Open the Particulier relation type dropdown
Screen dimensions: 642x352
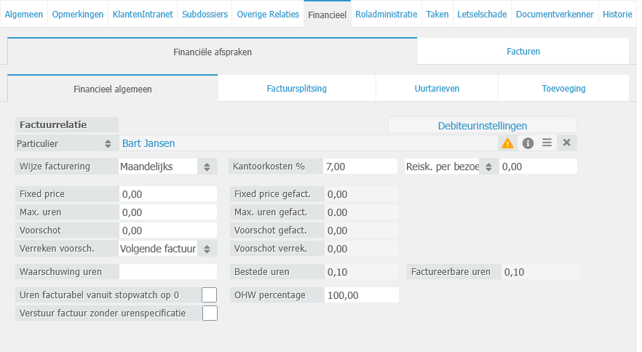pos(108,144)
